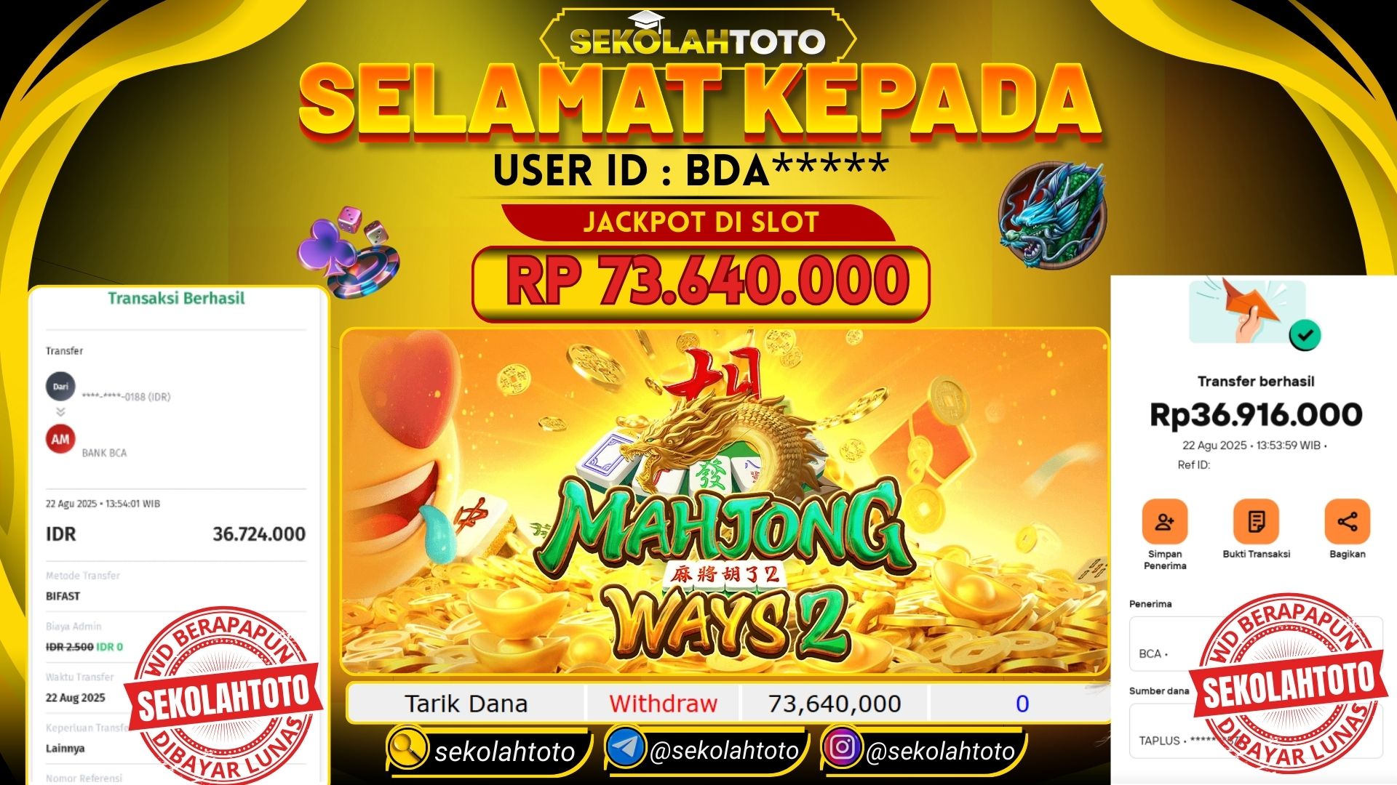Open the Bukti Transaksi icon
The height and width of the screenshot is (785, 1397).
tap(1256, 521)
